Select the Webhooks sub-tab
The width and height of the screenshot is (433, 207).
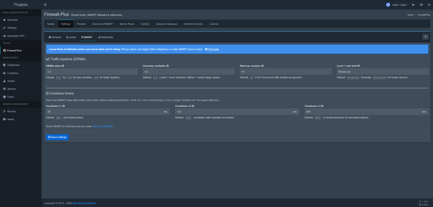[106, 37]
